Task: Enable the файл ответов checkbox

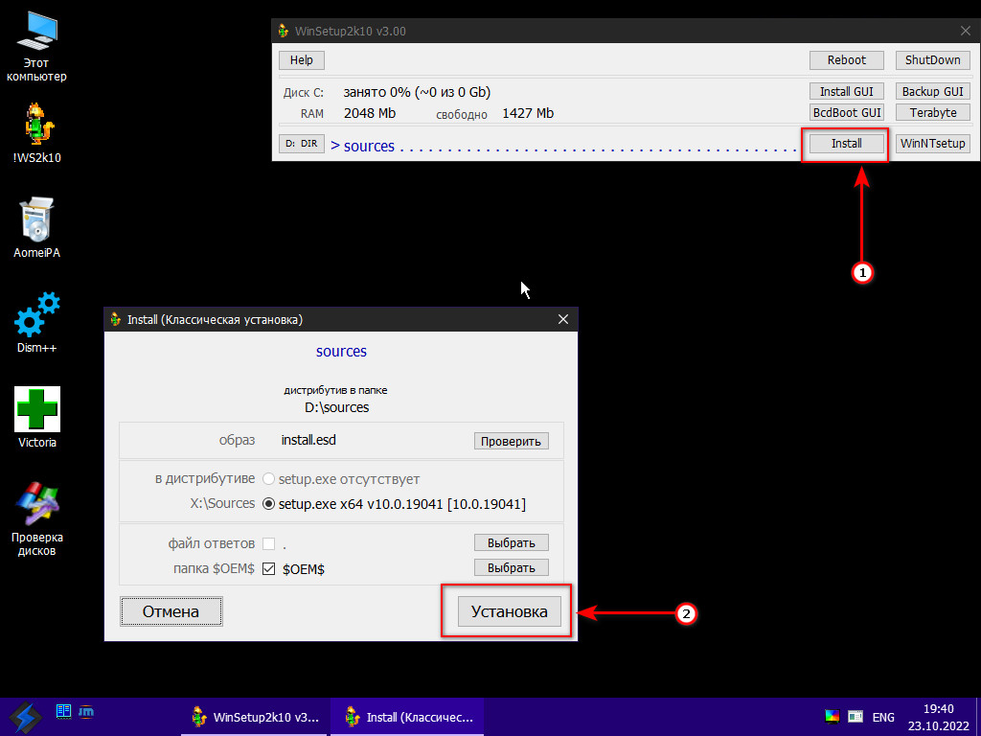Action: [x=268, y=543]
